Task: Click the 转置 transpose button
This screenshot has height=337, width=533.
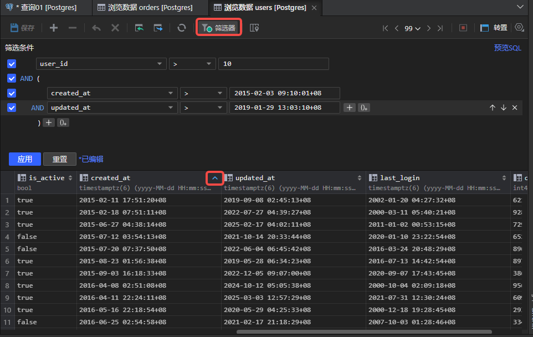Action: [494, 28]
